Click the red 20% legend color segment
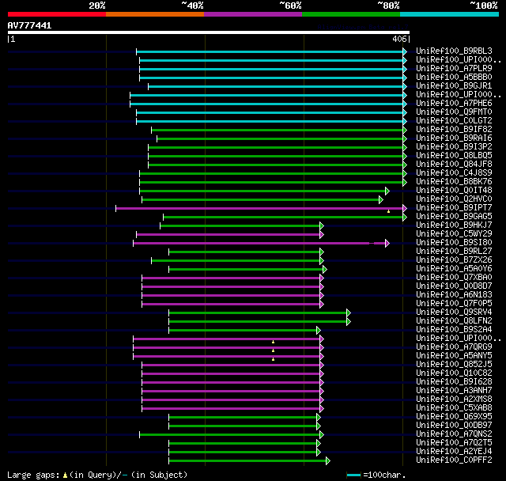506x481 pixels. [x=57, y=14]
